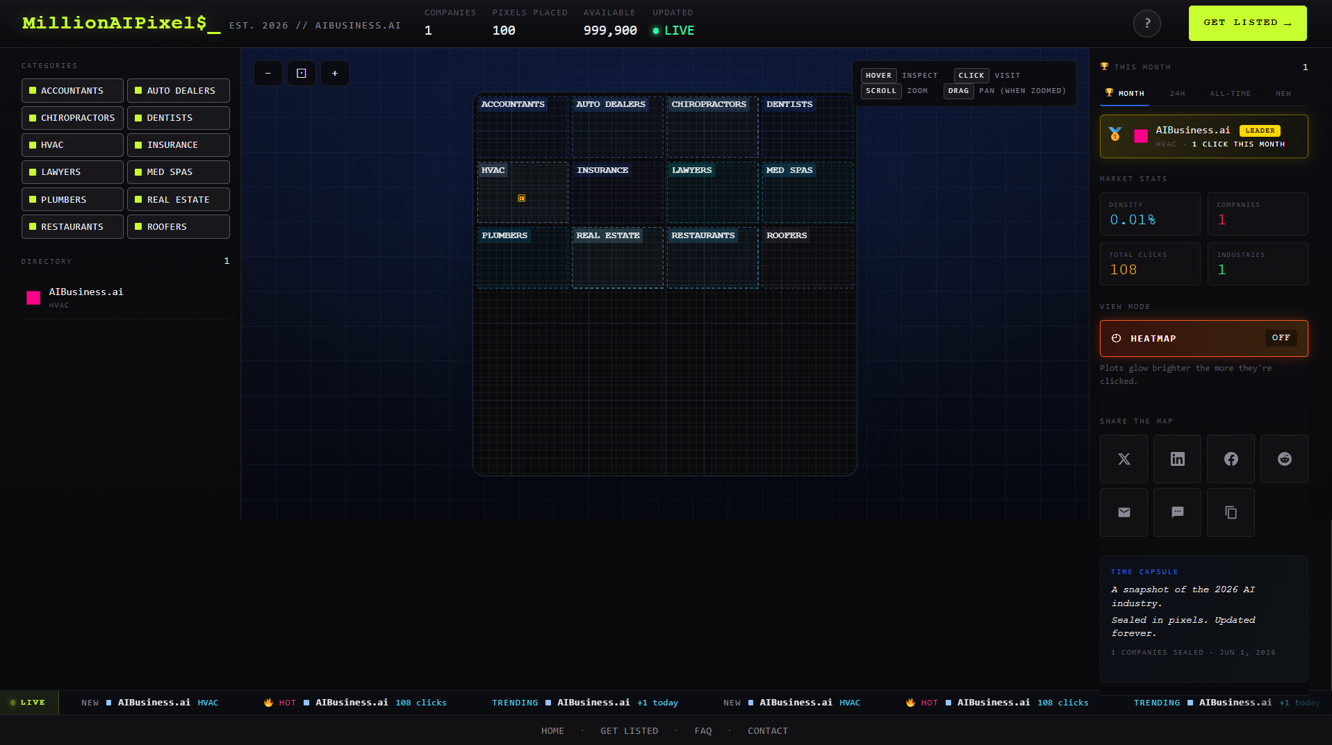
Task: Click the pink swatch in leader card
Action: pyautogui.click(x=1140, y=136)
